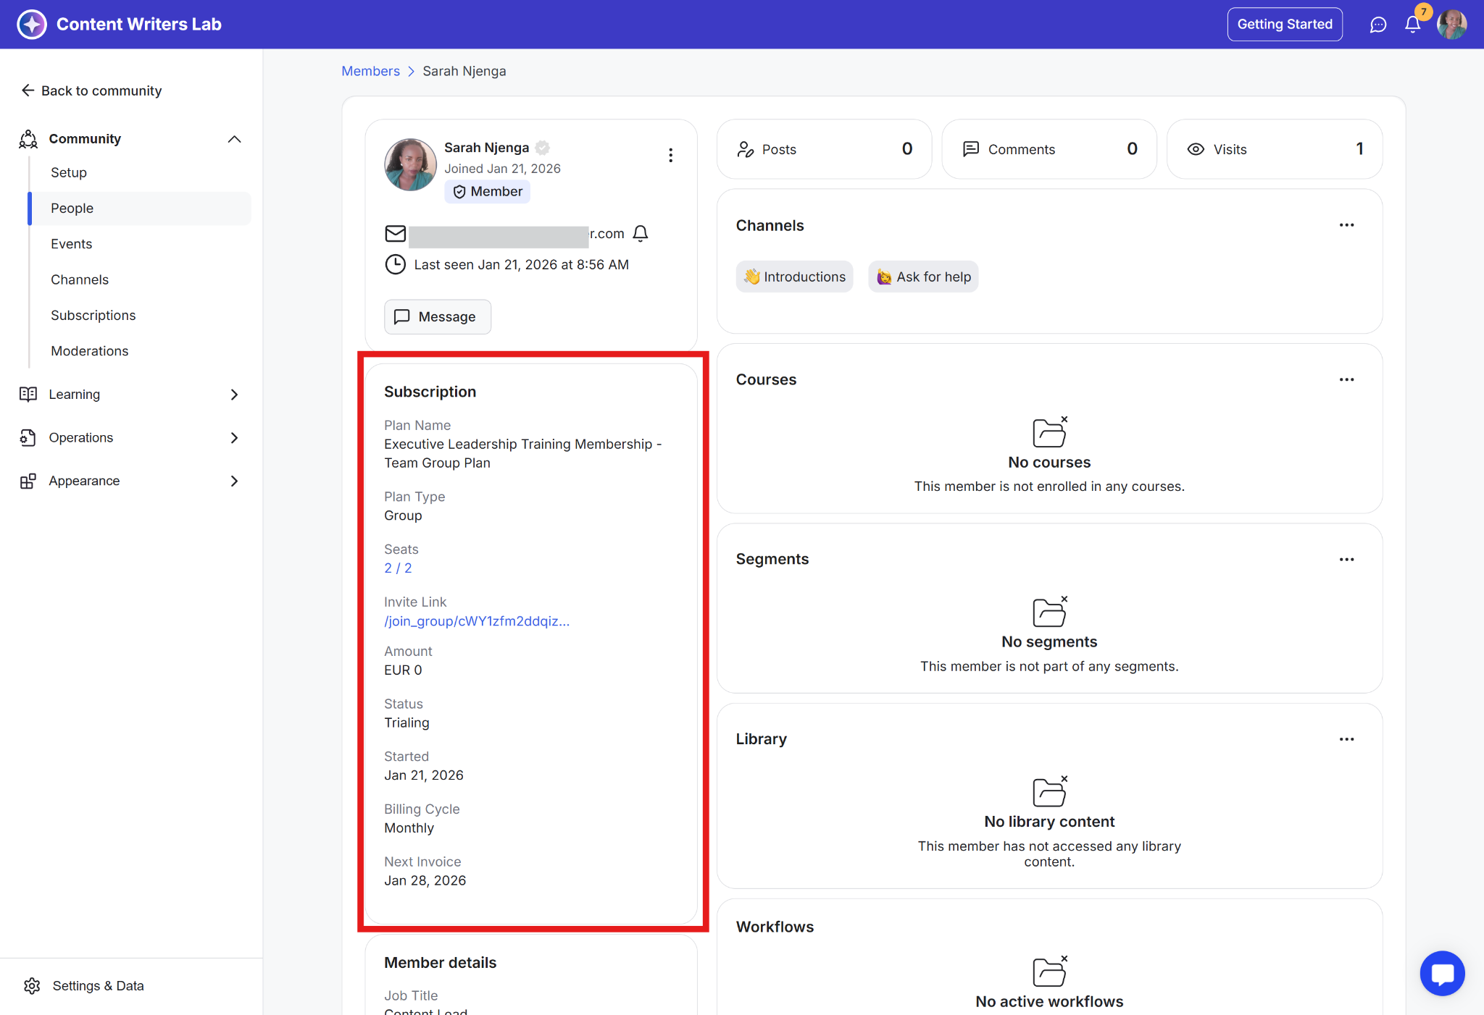Open the notifications bell in header

point(1412,25)
